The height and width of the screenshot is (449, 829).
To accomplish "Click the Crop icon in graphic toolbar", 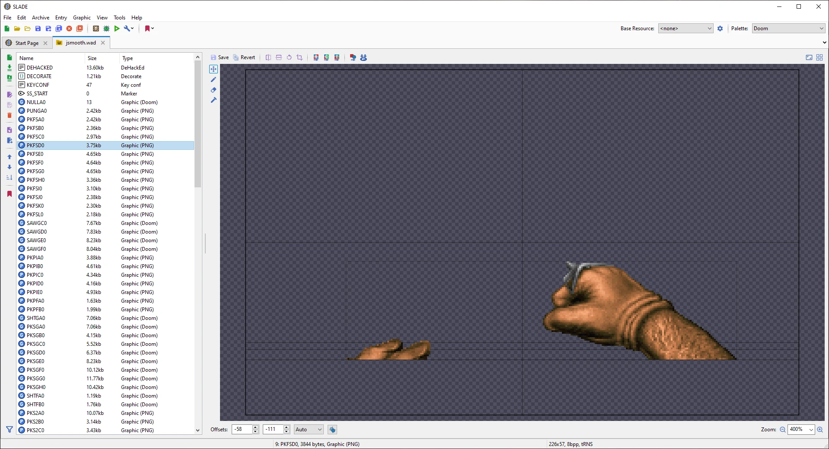I will [x=300, y=57].
